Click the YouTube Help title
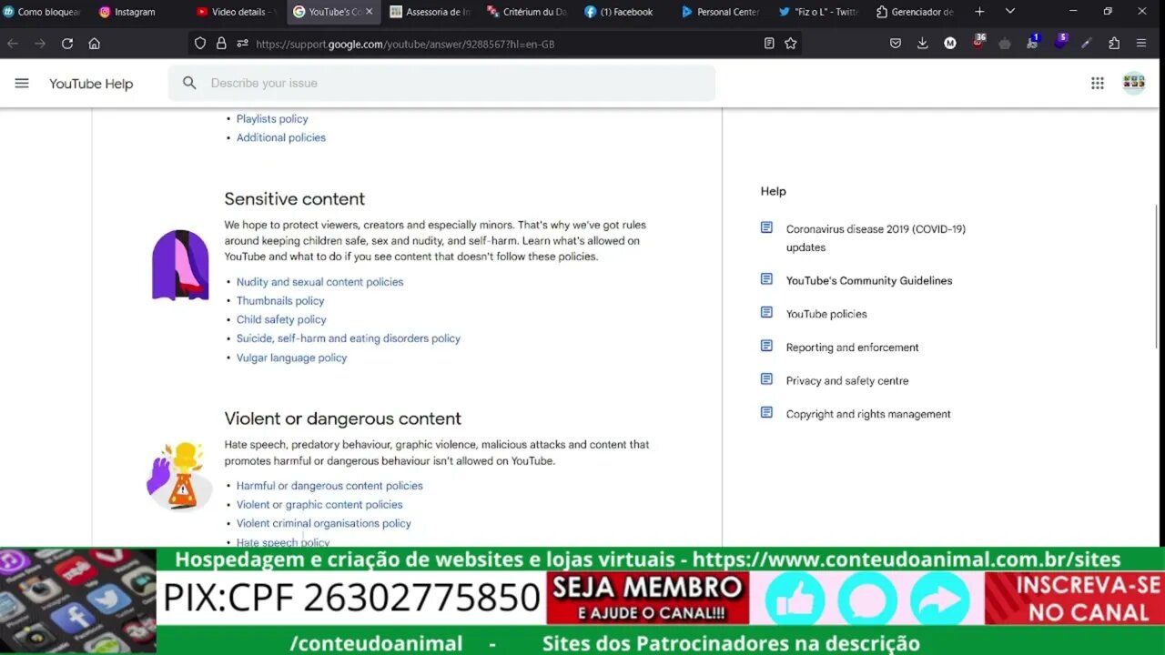Screen dimensions: 1165x655 [x=91, y=84]
